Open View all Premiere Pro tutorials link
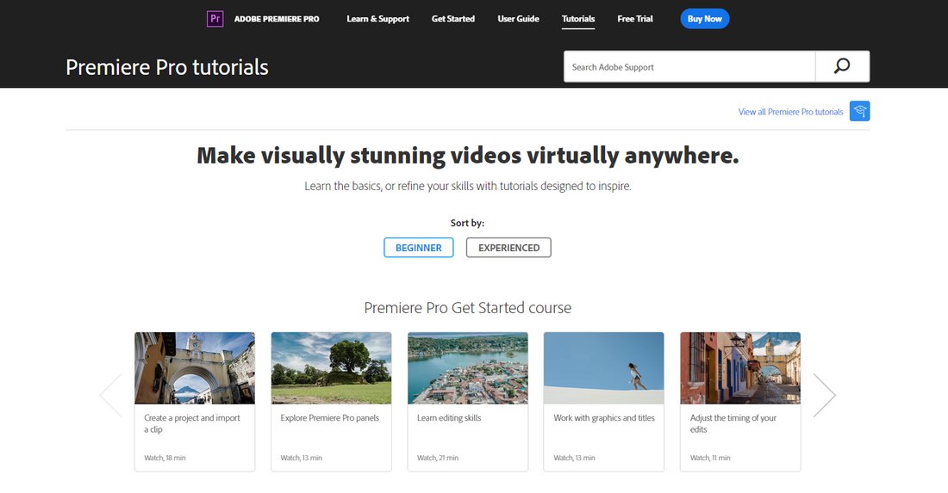Viewport: 948px width, 493px height. (790, 112)
